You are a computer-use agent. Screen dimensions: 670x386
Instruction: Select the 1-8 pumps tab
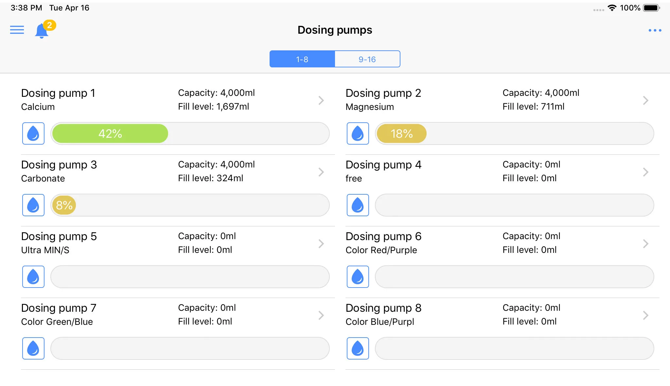pos(302,59)
